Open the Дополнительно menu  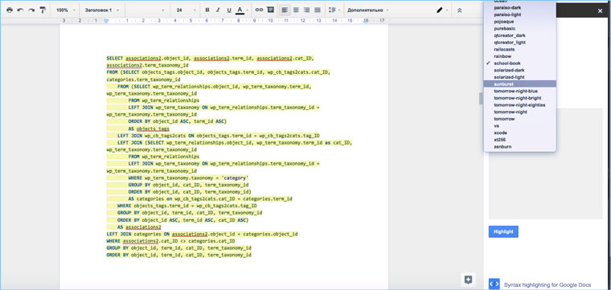point(368,10)
